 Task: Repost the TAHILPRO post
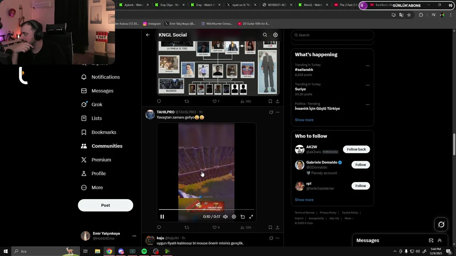pos(187,227)
